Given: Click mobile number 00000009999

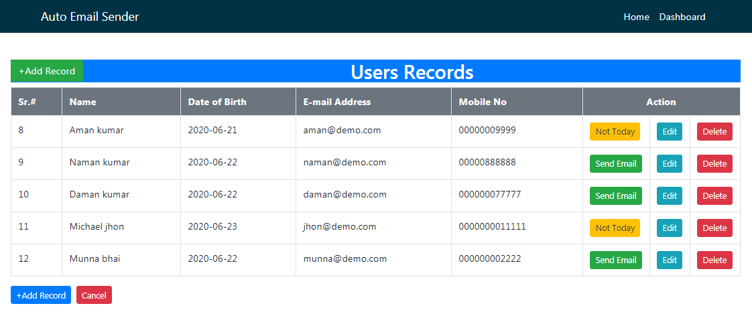Looking at the screenshot, I should 487,131.
